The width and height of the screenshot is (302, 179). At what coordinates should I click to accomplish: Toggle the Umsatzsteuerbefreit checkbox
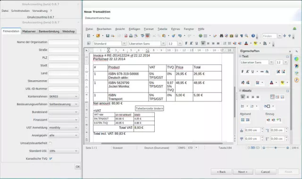pos(50,143)
